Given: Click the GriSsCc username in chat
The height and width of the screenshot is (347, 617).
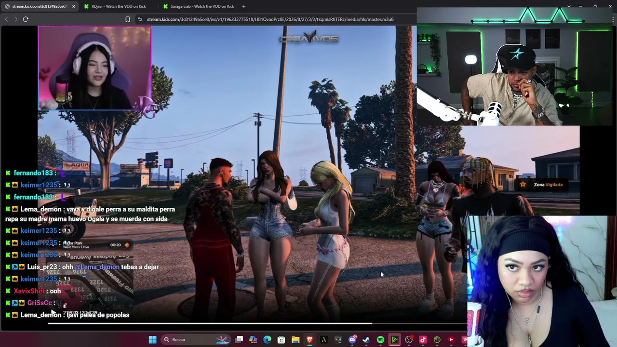Looking at the screenshot, I should [40, 303].
